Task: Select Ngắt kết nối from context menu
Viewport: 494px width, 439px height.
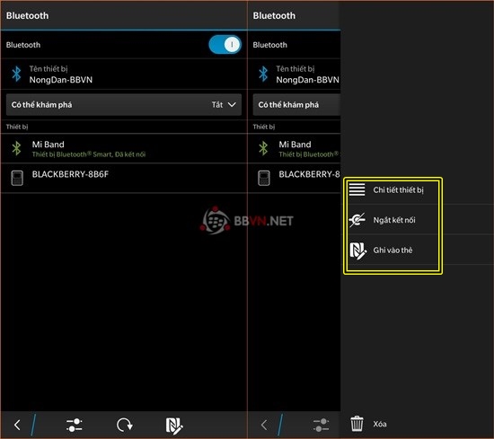Action: coord(393,220)
